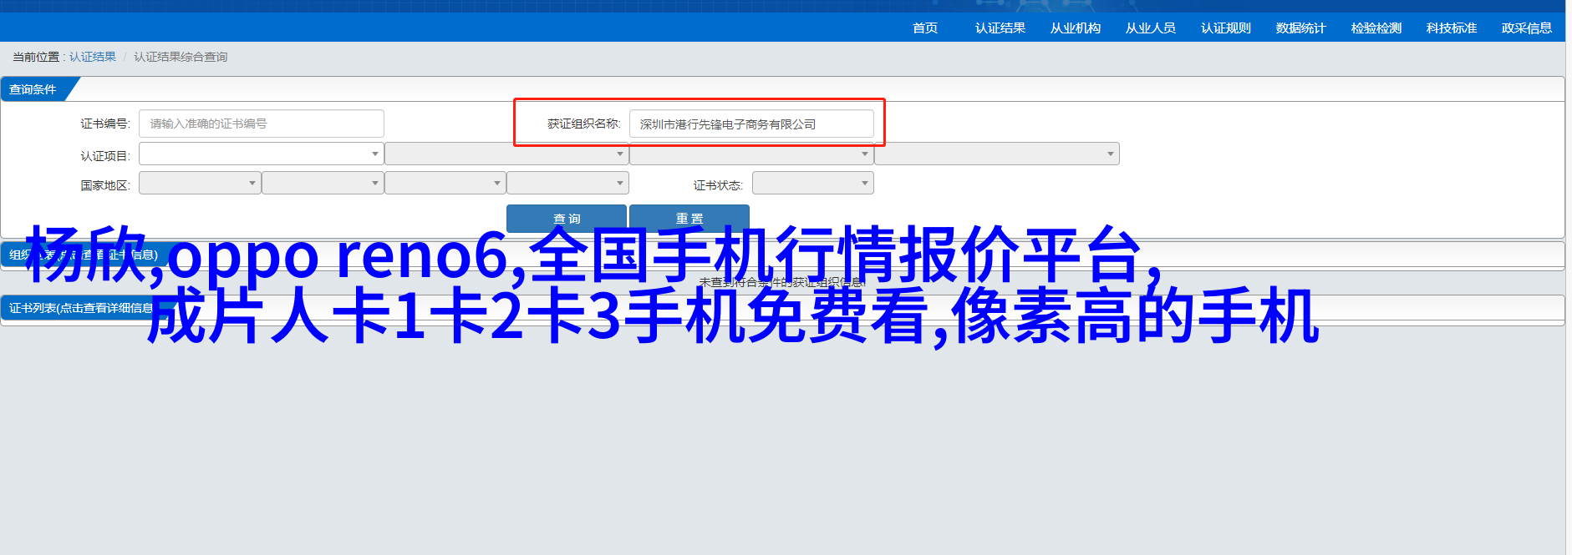1572x555 pixels.
Task: Open the 从业机构 navigation item
Action: click(x=1076, y=28)
